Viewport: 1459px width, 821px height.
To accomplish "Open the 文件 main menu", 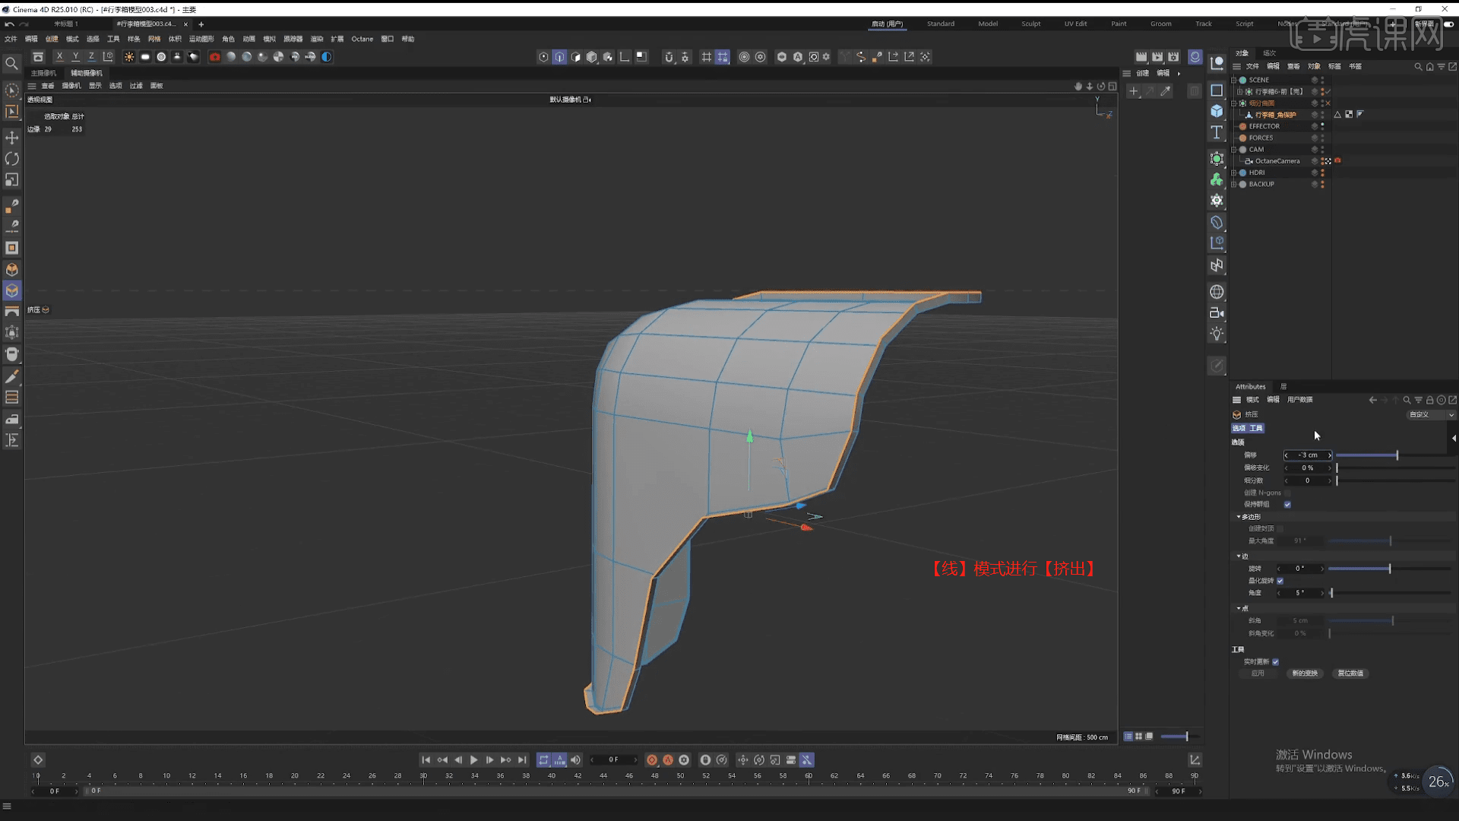I will 11,39.
